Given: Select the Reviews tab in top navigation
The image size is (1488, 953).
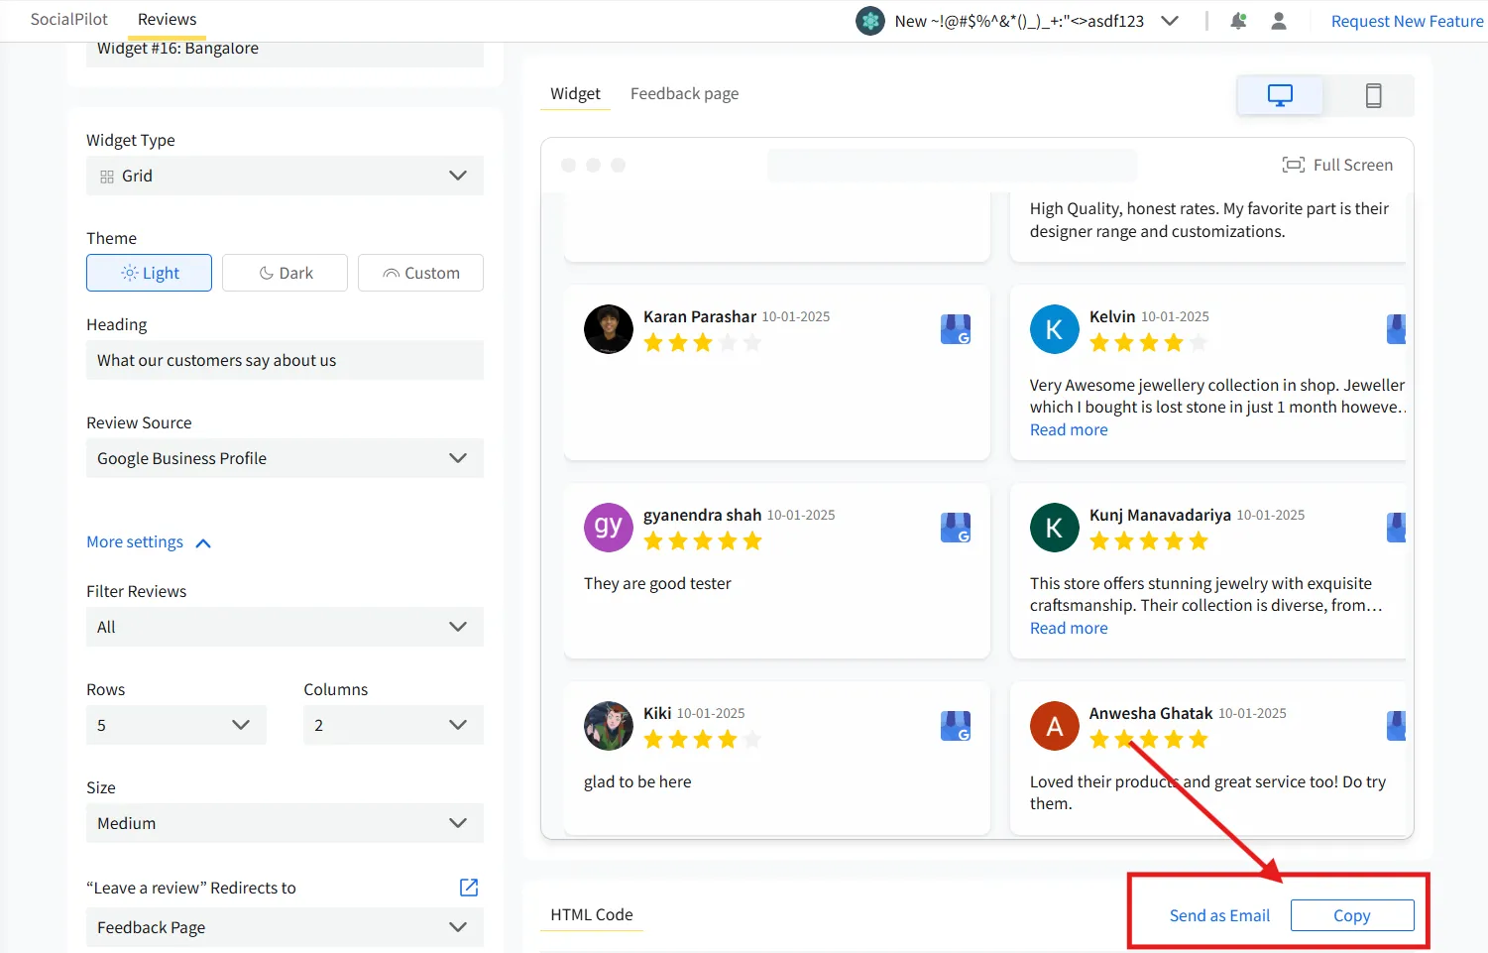Looking at the screenshot, I should 167,18.
